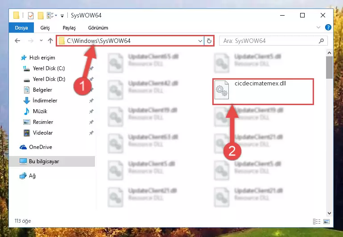
Task: Click the cicdecimatemex.dll file name
Action: 260,84
